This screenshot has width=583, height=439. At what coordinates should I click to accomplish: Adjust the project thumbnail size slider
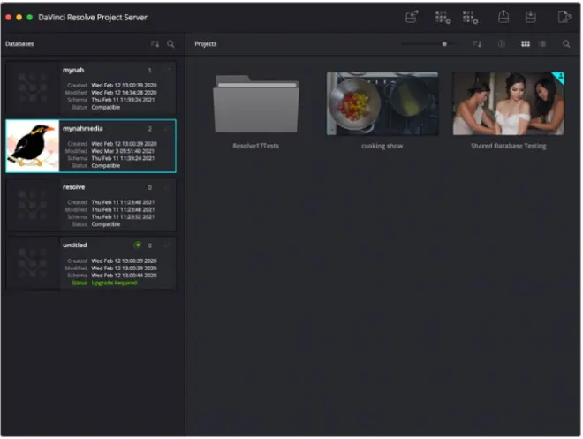444,44
